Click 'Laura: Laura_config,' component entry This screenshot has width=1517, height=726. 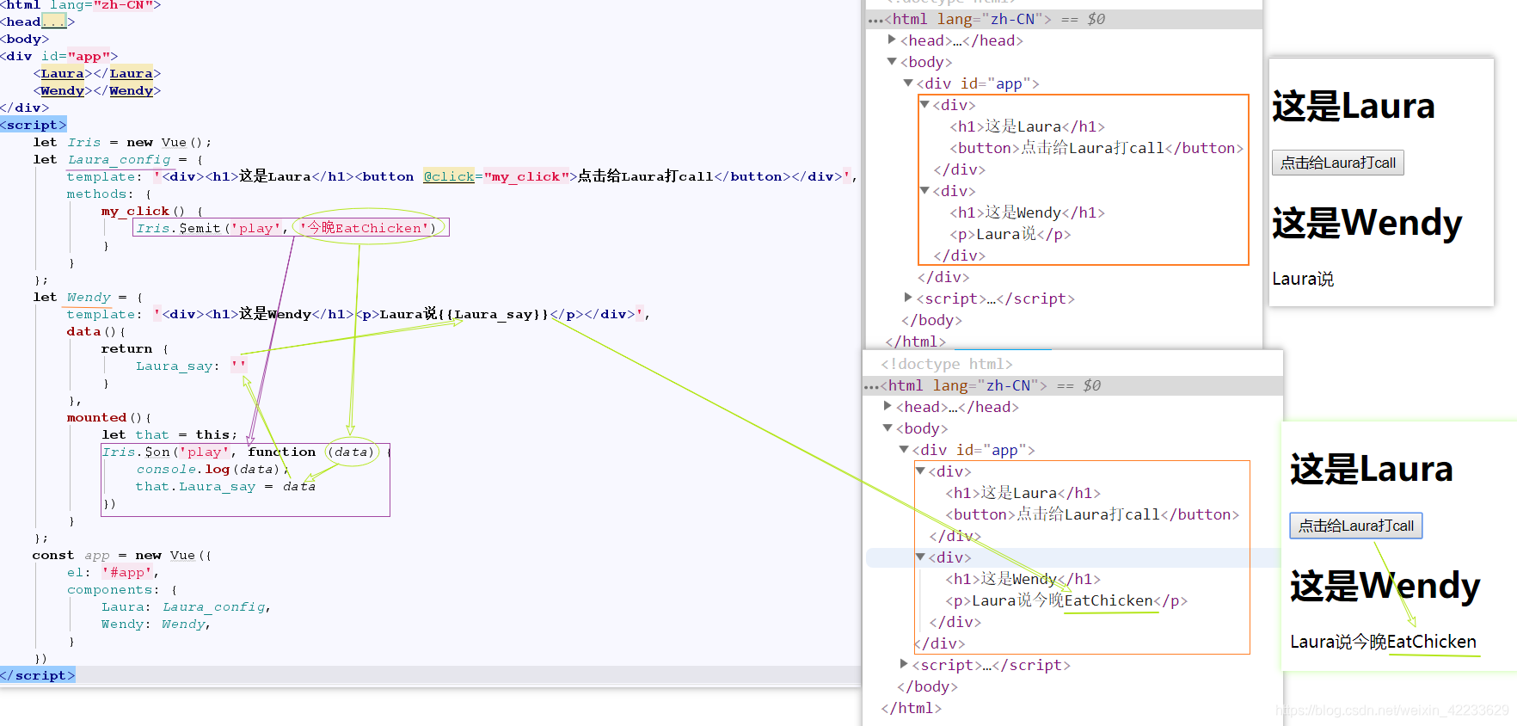tap(186, 606)
